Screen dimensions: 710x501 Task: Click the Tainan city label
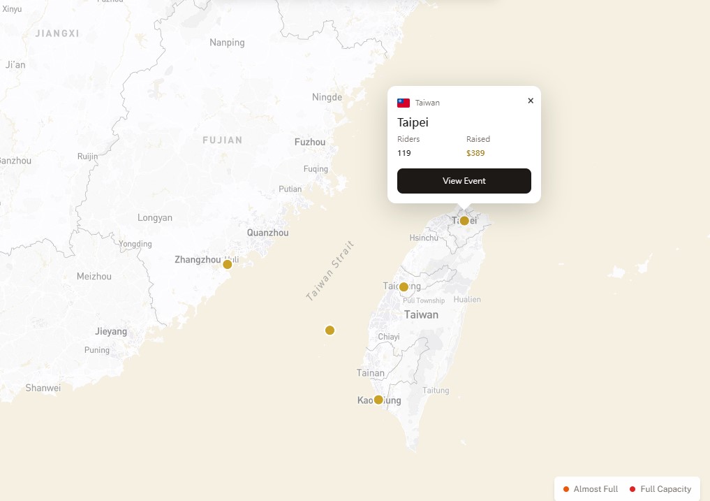pyautogui.click(x=370, y=373)
